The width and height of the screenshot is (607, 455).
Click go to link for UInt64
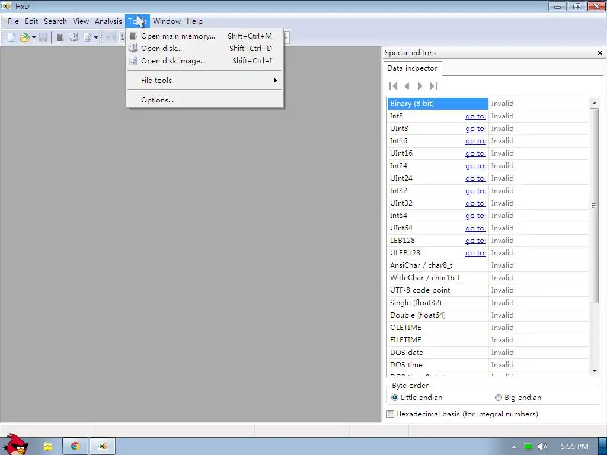pos(475,228)
